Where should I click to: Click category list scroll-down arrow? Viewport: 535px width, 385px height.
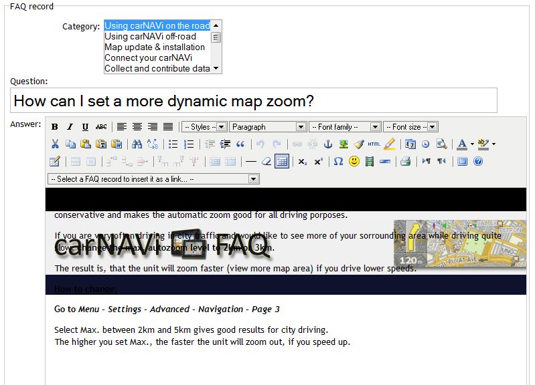[x=216, y=68]
